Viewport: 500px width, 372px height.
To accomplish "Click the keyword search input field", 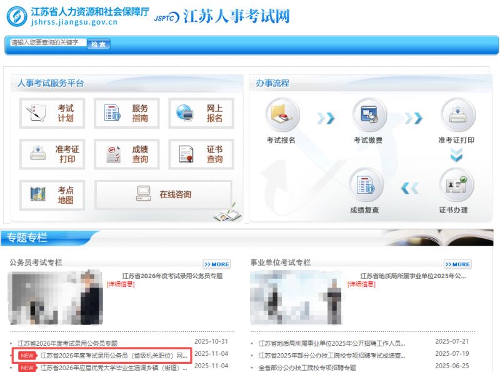I will coord(48,43).
